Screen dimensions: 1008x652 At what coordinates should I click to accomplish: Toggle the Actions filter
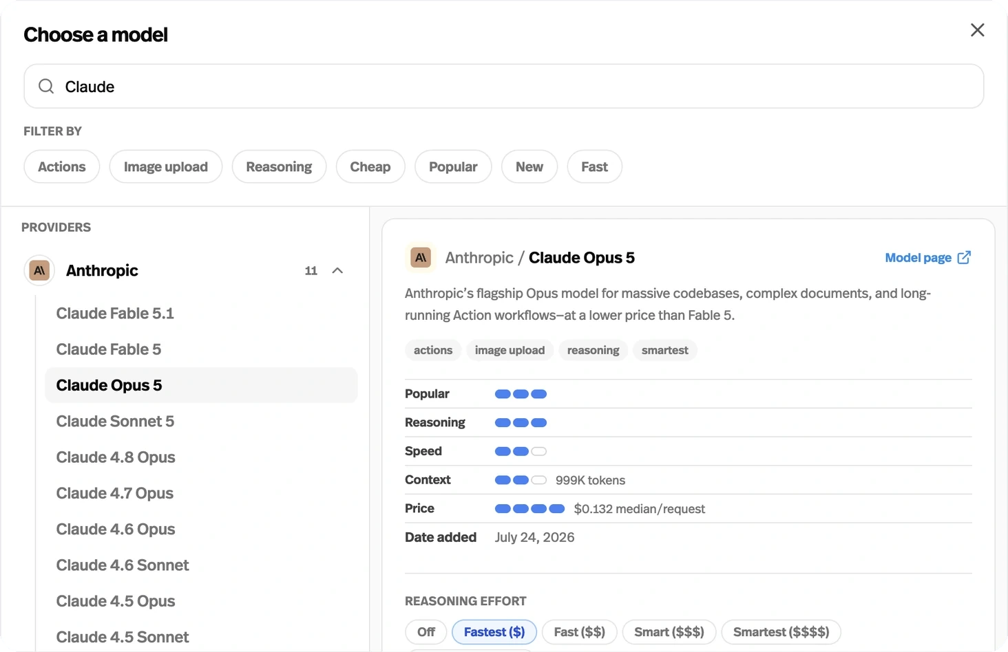(x=62, y=166)
